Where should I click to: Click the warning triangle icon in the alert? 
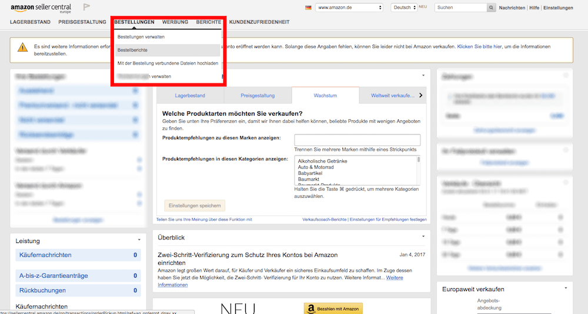click(x=22, y=47)
